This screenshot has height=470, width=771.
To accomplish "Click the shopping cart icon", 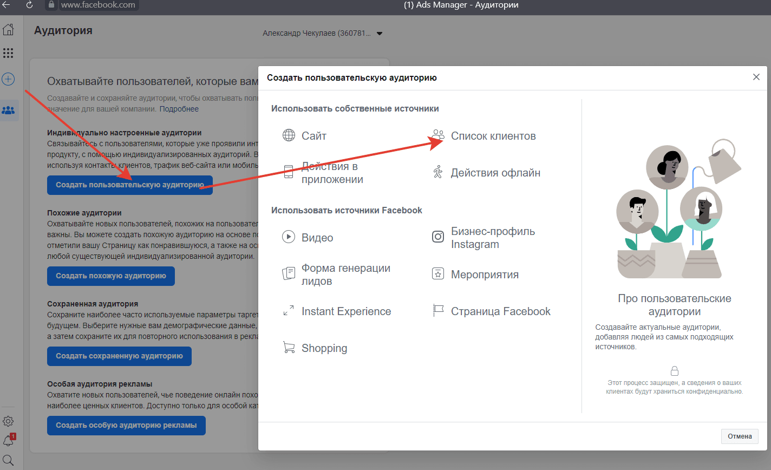I will (x=289, y=347).
